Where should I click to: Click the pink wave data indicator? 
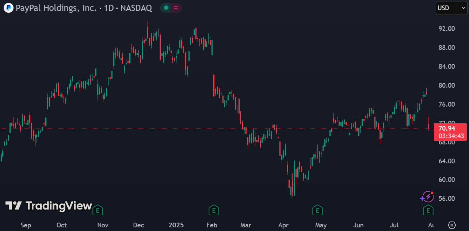coord(176,8)
